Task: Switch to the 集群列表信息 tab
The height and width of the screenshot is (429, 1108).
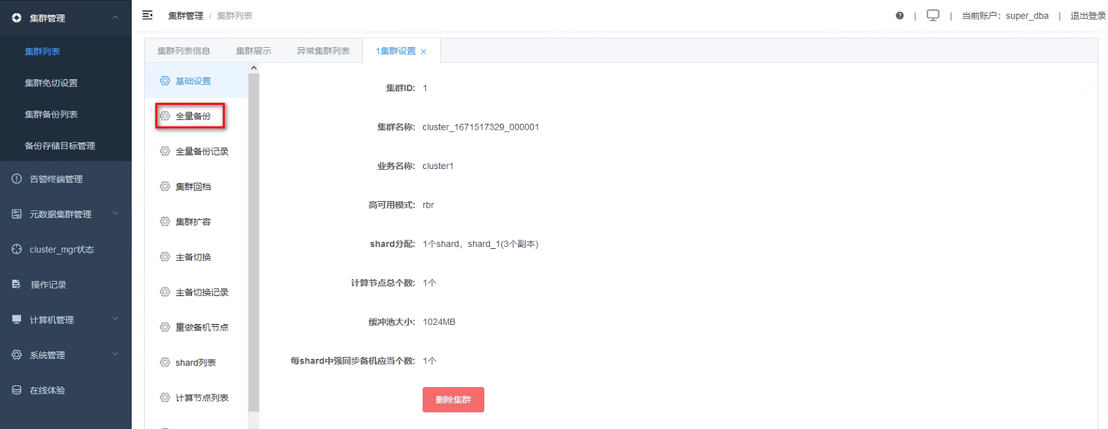Action: click(x=183, y=51)
